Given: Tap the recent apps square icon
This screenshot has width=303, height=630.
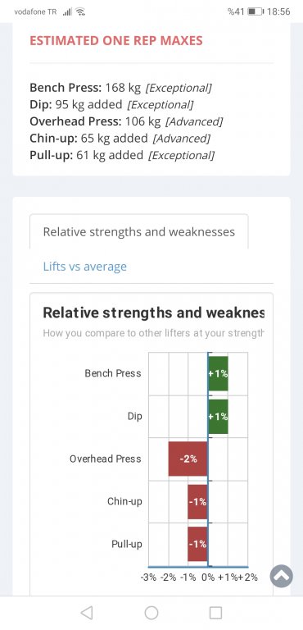Looking at the screenshot, I should pyautogui.click(x=215, y=613).
